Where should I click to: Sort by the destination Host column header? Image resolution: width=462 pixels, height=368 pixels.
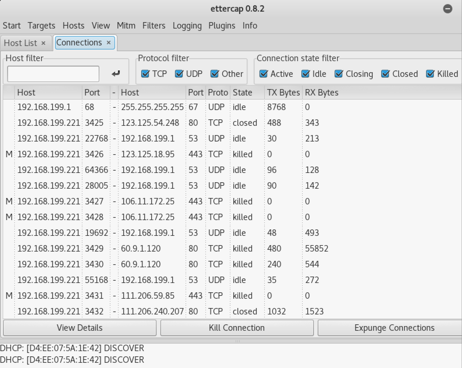(152, 93)
